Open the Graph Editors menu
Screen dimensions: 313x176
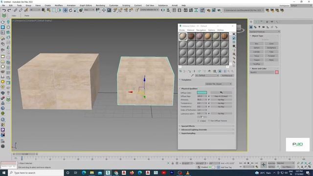pos(86,5)
